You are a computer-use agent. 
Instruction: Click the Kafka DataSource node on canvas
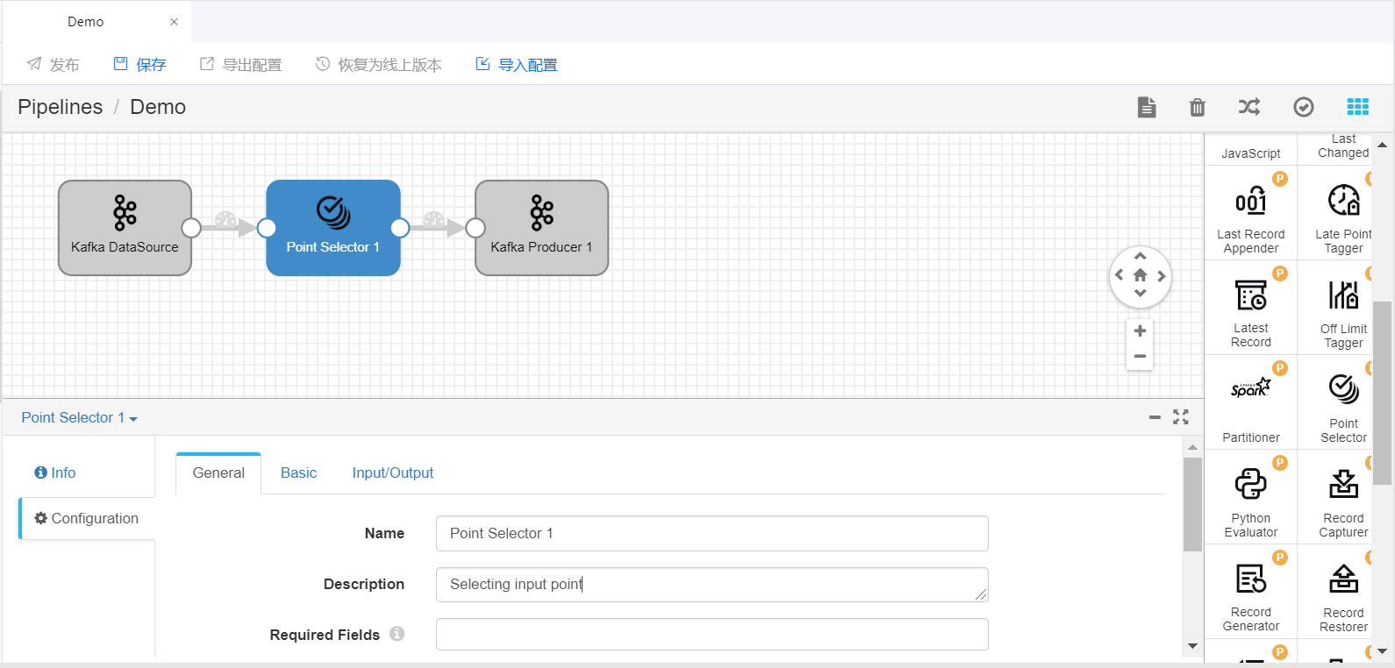(x=125, y=228)
